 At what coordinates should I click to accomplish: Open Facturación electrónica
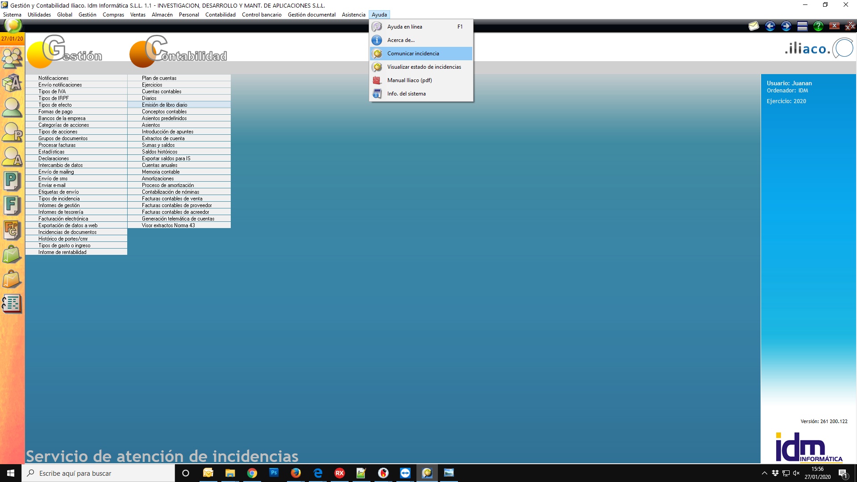[x=76, y=219]
